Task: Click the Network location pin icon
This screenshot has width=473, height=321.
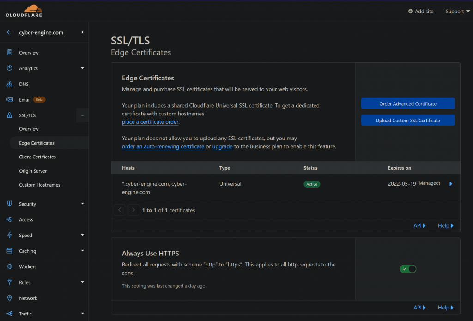Action: point(9,298)
